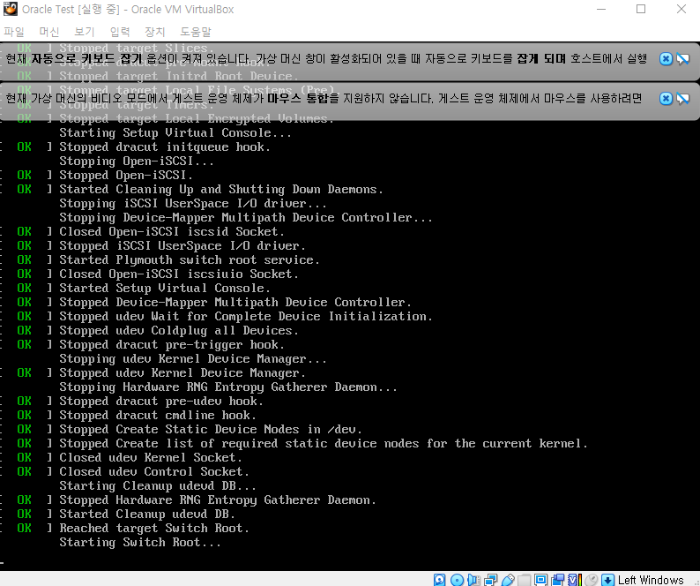
Task: Open the 파일 menu
Action: pos(14,32)
